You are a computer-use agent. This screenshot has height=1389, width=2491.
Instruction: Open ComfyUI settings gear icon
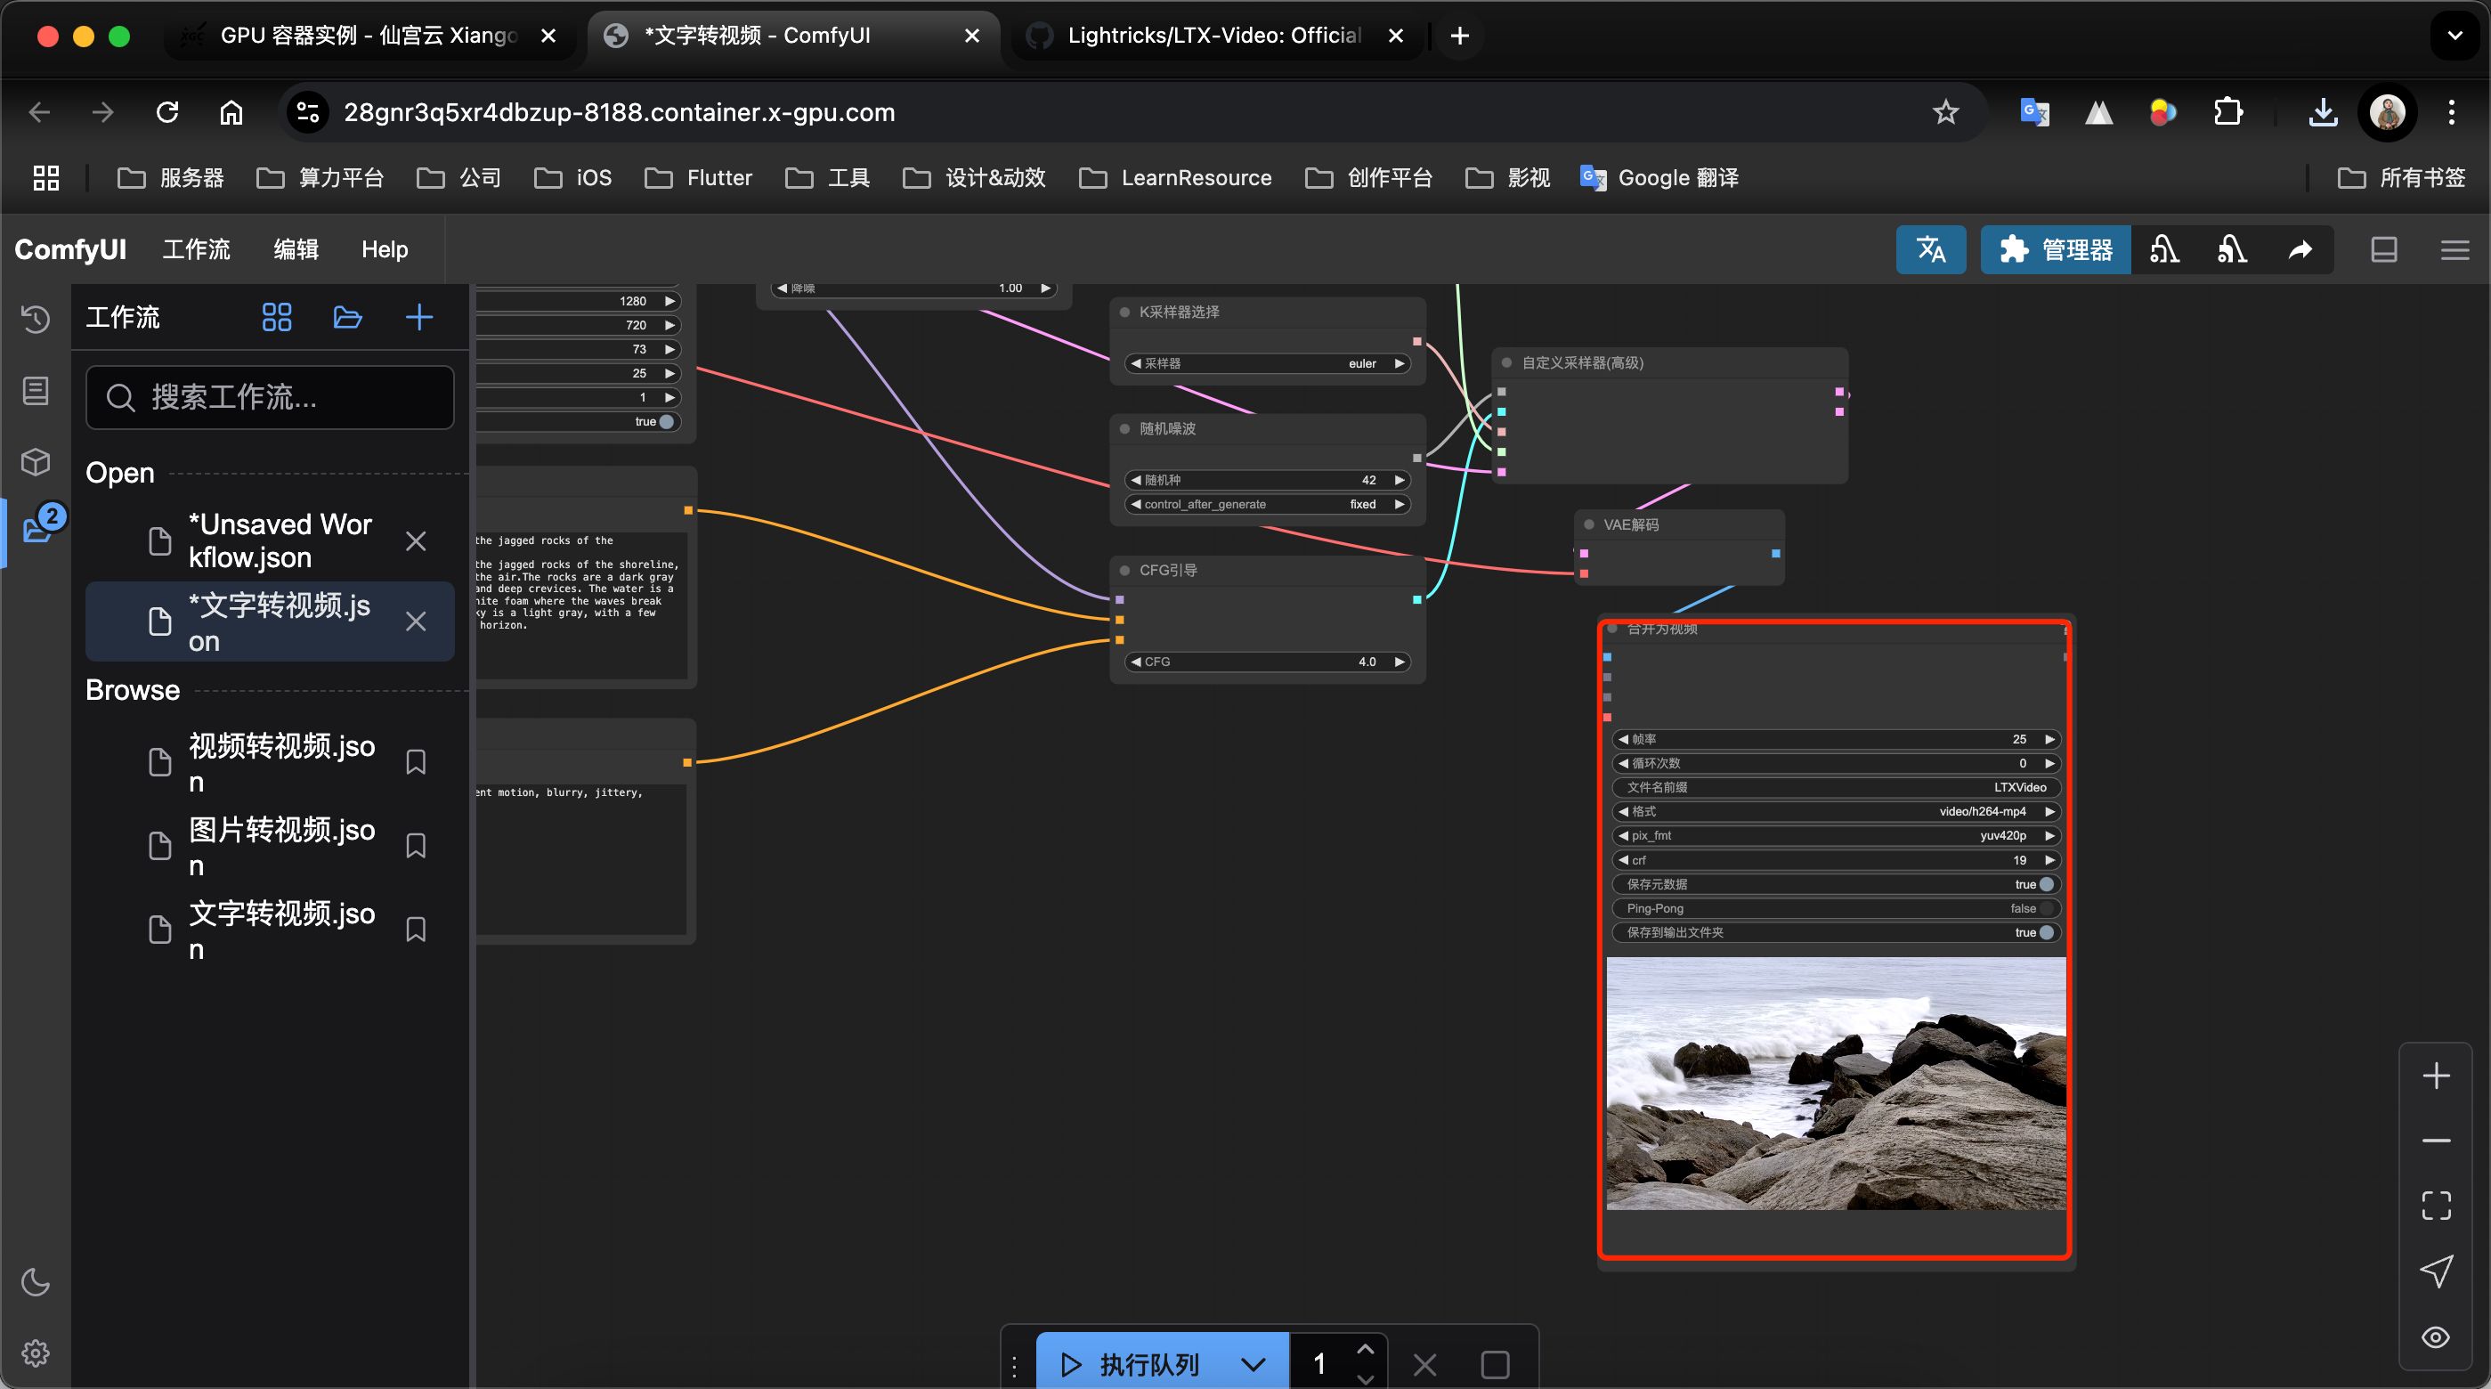click(x=36, y=1352)
